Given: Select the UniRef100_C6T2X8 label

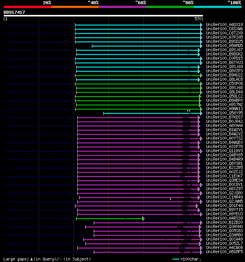Looking at the screenshot, I should pyautogui.click(x=224, y=33).
